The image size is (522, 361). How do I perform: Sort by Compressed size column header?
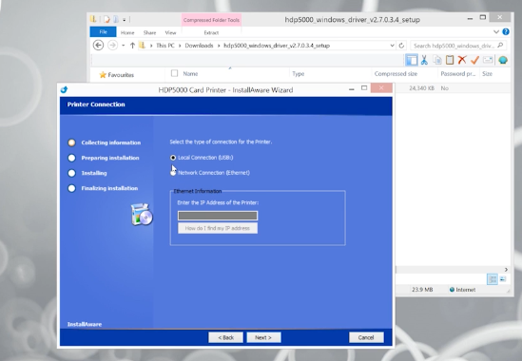(396, 74)
